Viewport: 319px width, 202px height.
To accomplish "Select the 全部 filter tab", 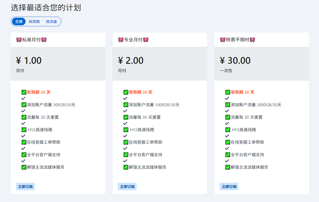I will pos(19,22).
